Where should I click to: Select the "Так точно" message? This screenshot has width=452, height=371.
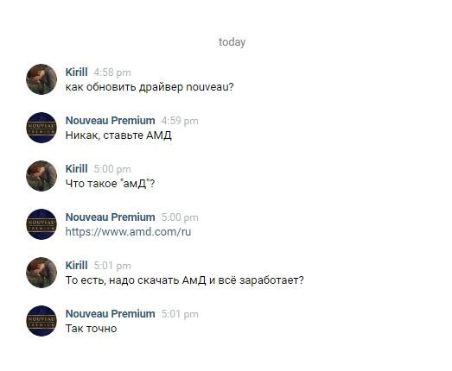click(91, 329)
